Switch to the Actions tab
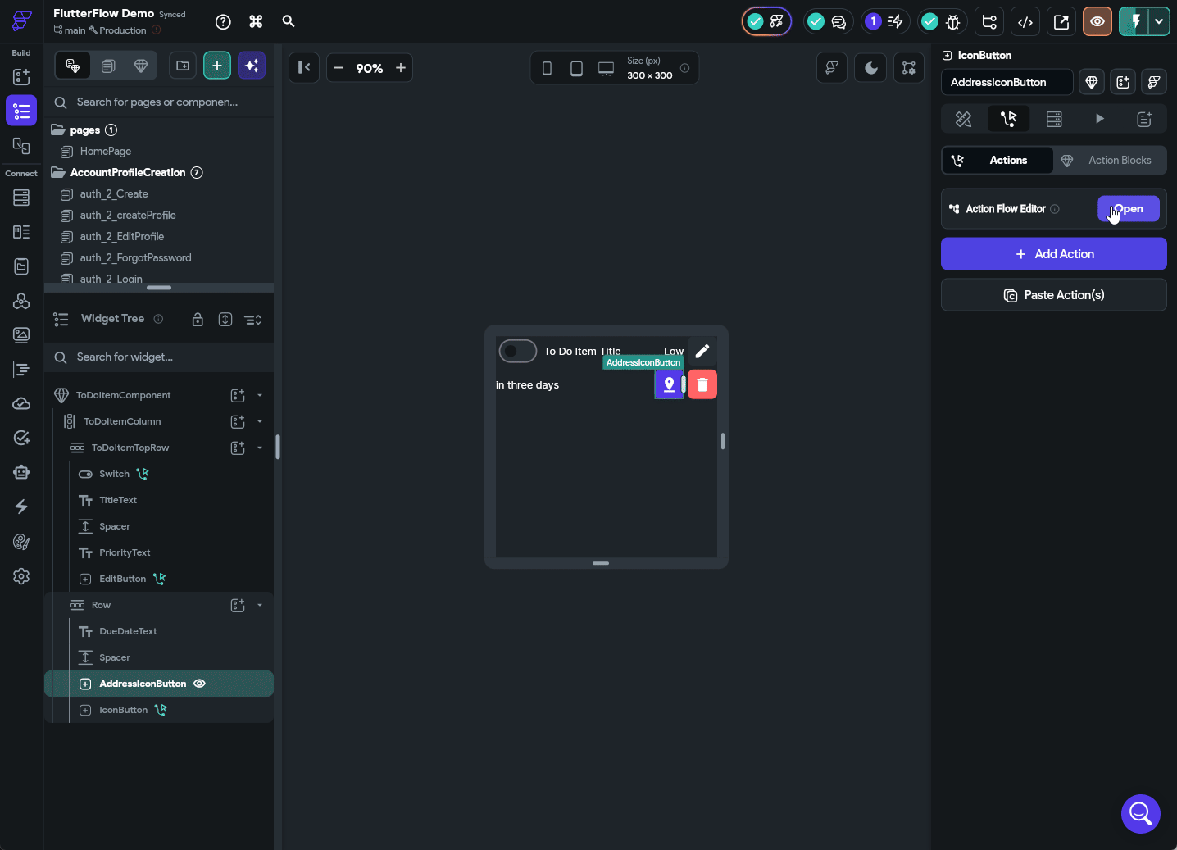The height and width of the screenshot is (850, 1177). click(997, 161)
